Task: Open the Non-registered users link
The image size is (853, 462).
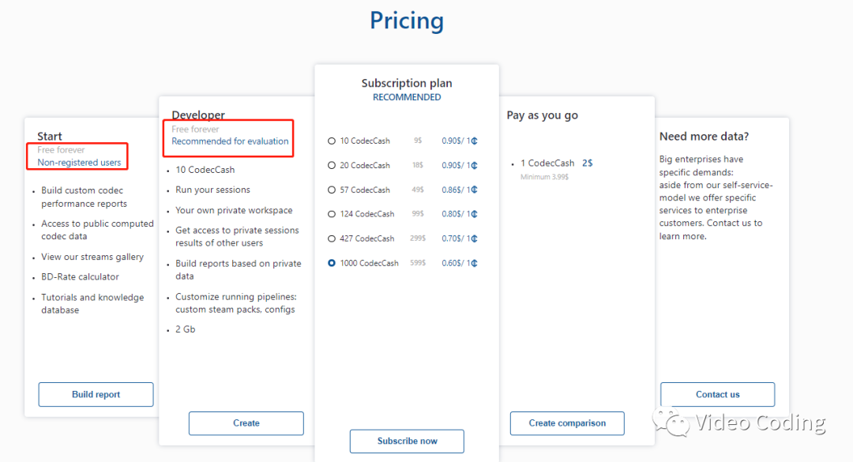Action: pyautogui.click(x=79, y=163)
